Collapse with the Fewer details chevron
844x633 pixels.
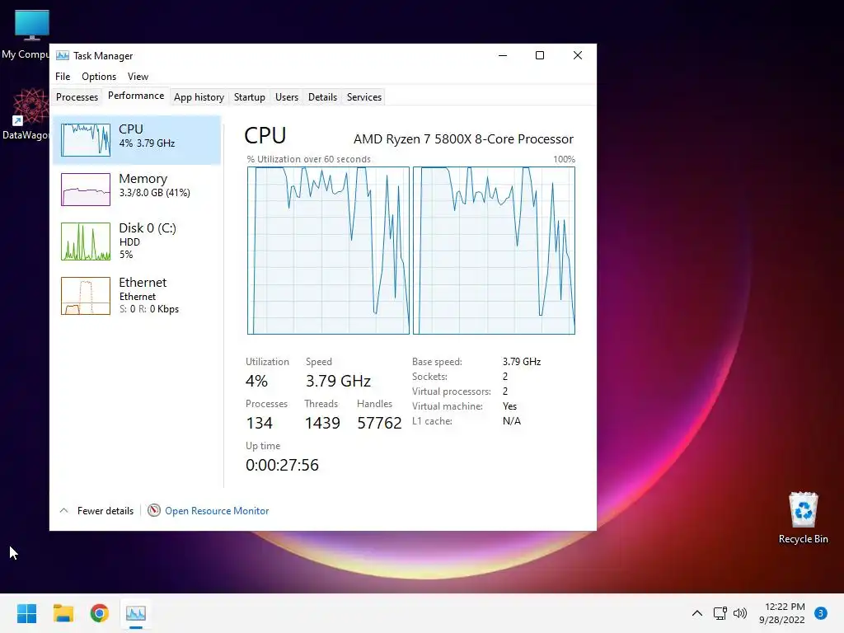point(63,510)
